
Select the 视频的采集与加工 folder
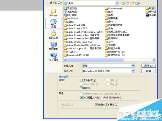pyautogui.click(x=116, y=32)
